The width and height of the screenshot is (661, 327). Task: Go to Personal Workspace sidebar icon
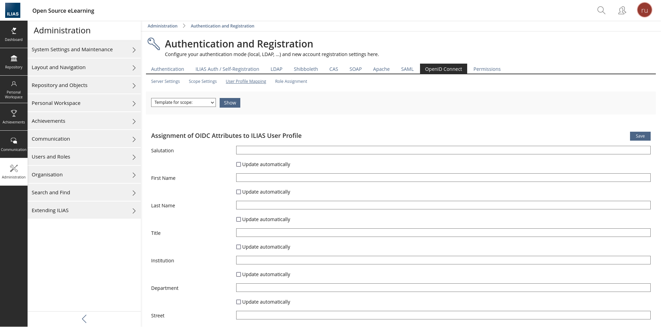click(x=14, y=89)
